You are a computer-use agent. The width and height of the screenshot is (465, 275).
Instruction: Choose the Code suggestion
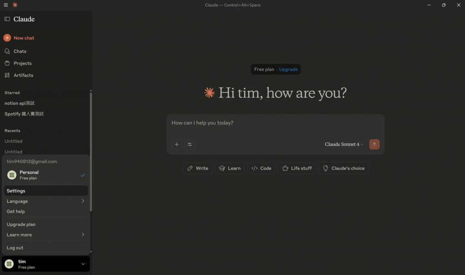coord(261,168)
